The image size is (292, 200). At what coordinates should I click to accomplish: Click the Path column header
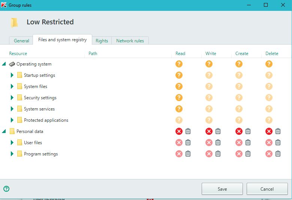[93, 54]
